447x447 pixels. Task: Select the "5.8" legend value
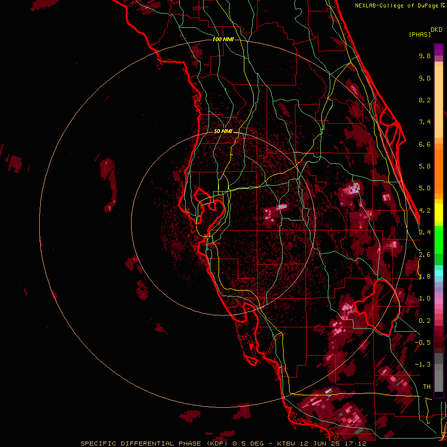(425, 166)
